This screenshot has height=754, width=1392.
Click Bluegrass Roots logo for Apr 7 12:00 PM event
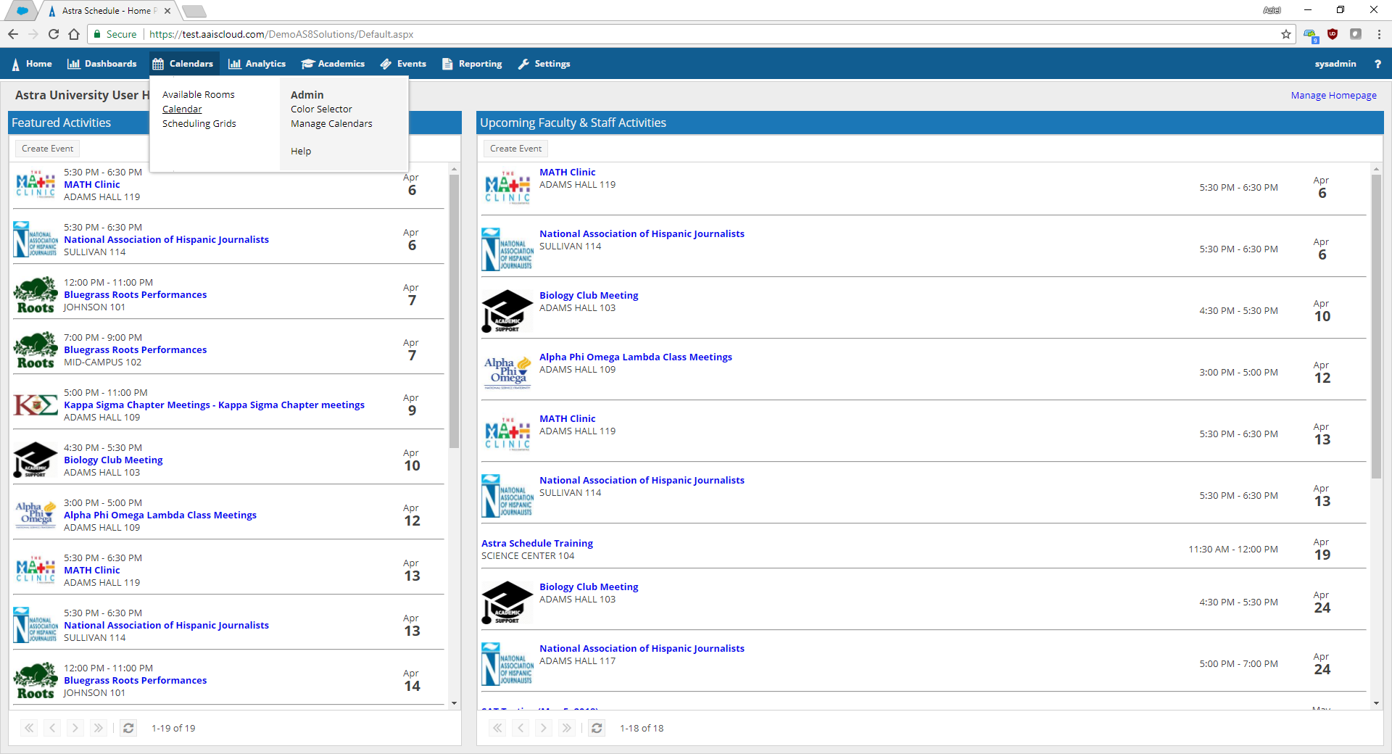point(36,295)
